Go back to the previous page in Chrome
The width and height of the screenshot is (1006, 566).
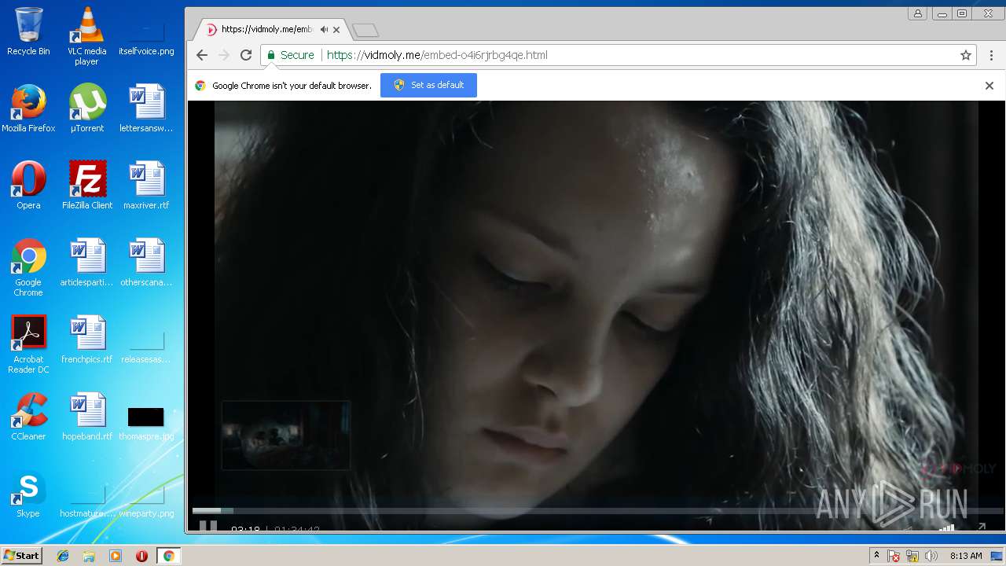tap(202, 55)
